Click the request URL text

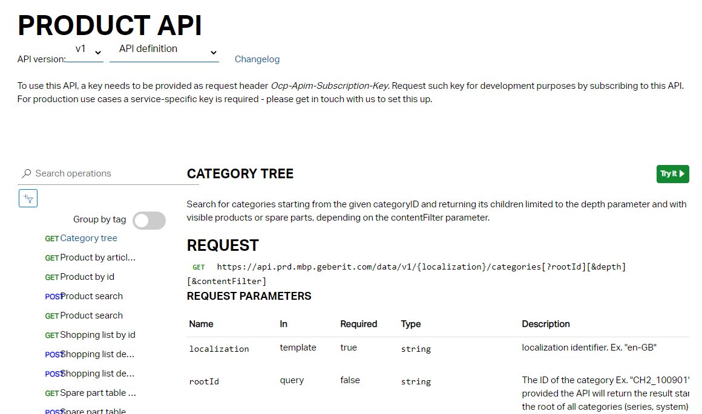[x=407, y=274]
